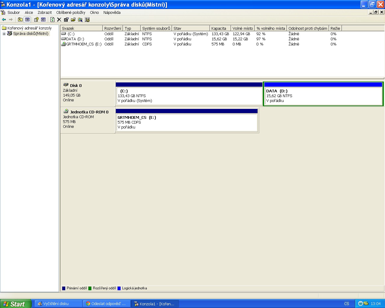The image size is (385, 308).
Task: Open the Start menu
Action: click(16, 304)
